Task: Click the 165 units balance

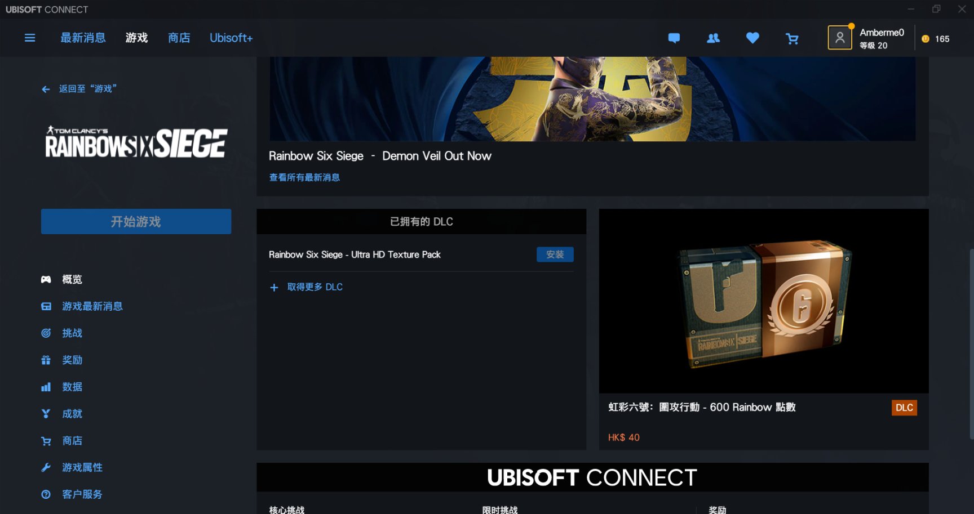Action: pyautogui.click(x=942, y=39)
